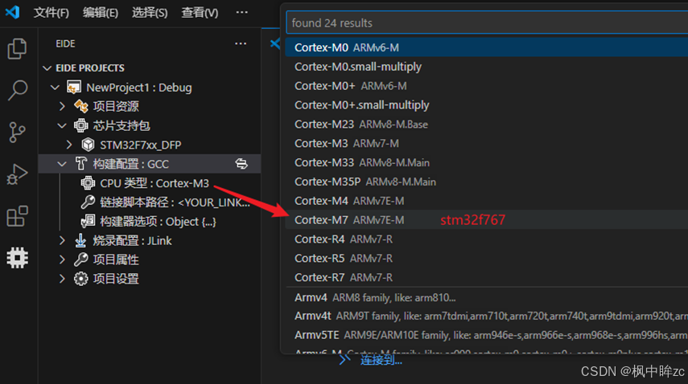Select Cortex-R4 ARMv7-R option
Screen dimensions: 688x384
[487, 239]
